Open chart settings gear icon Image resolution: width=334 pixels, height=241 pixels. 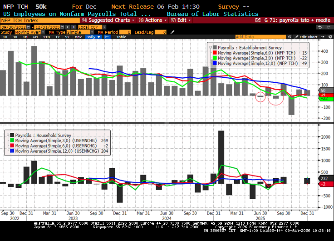point(329,37)
